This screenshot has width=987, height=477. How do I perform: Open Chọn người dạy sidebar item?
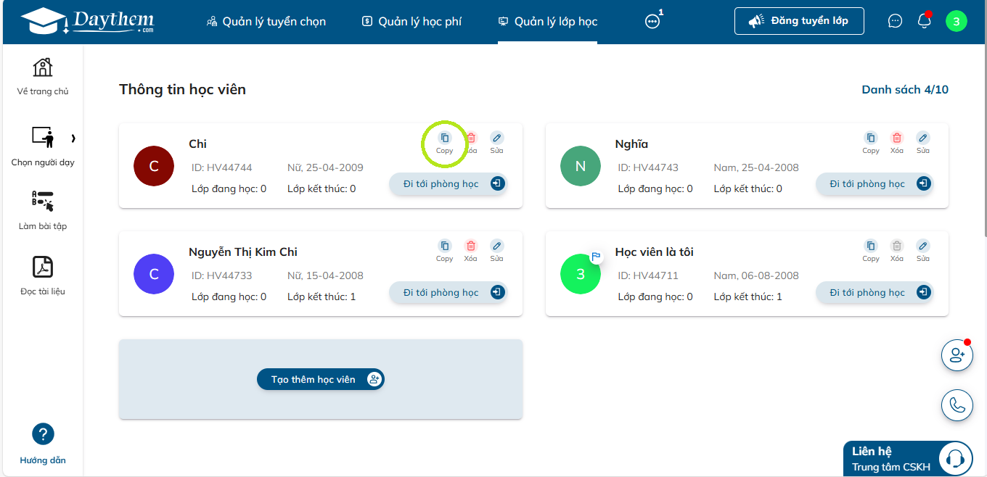[x=43, y=146]
